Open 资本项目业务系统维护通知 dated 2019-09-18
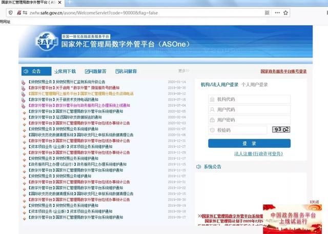328x234 pixels. tap(71, 211)
